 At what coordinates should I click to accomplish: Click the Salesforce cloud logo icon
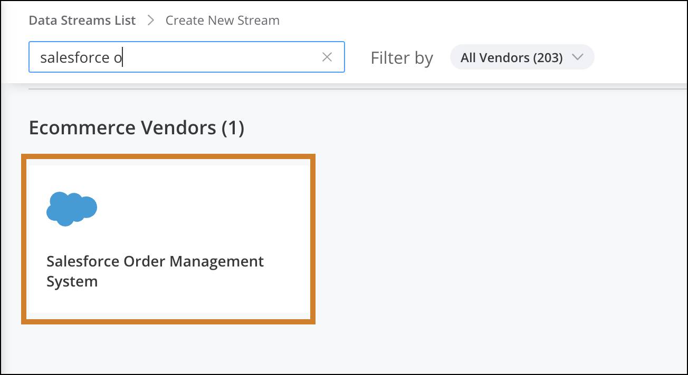point(72,209)
